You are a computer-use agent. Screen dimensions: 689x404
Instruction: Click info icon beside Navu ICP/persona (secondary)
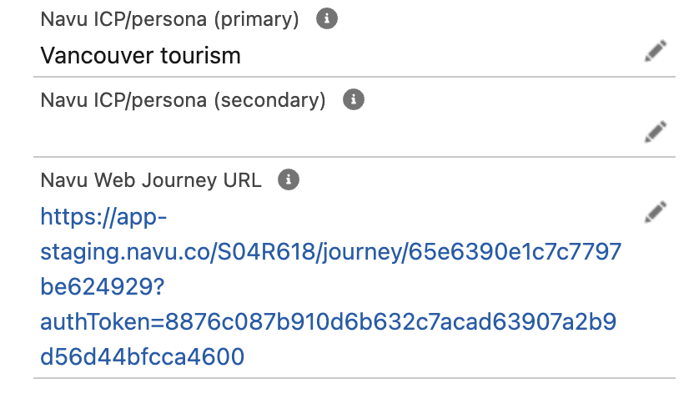354,100
